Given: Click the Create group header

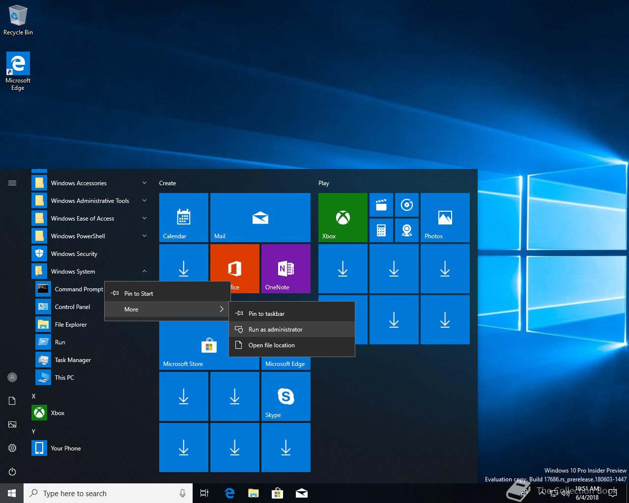Looking at the screenshot, I should [168, 183].
